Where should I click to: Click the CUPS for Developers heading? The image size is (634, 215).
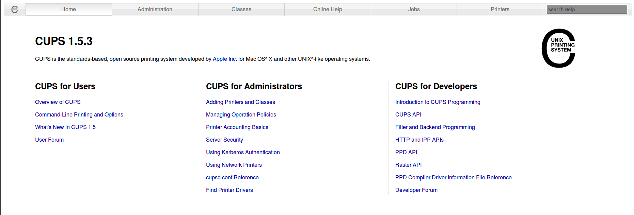[436, 87]
